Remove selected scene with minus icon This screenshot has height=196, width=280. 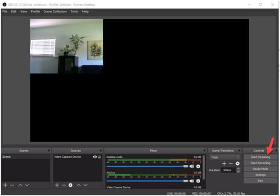pos(12,185)
